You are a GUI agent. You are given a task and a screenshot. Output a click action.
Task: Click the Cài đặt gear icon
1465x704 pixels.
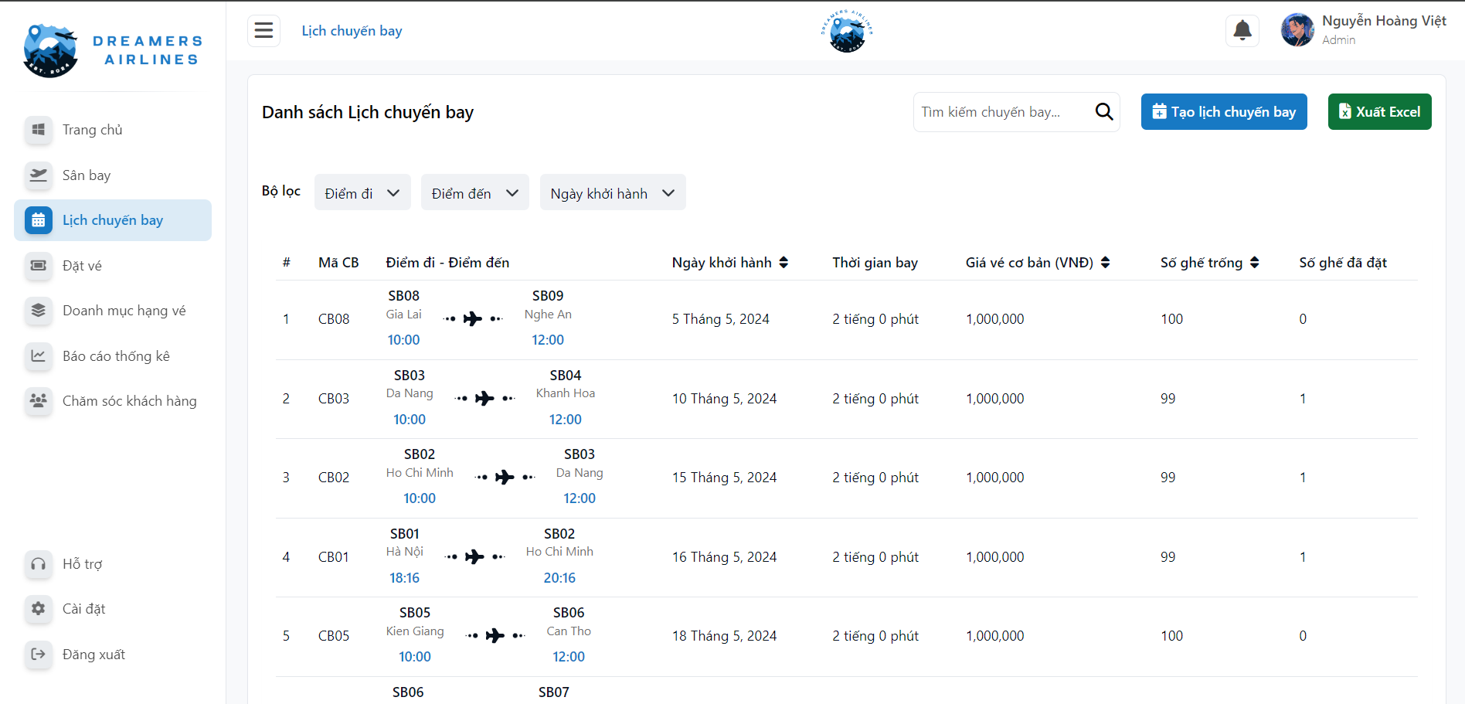(39, 609)
